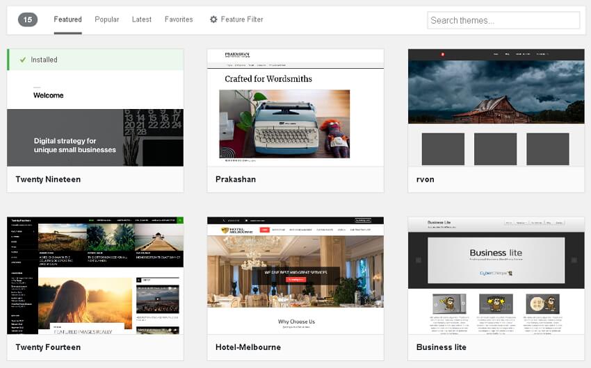Screen dimensions: 591x368
Task: Open the Featured themes tab
Action: tap(68, 19)
